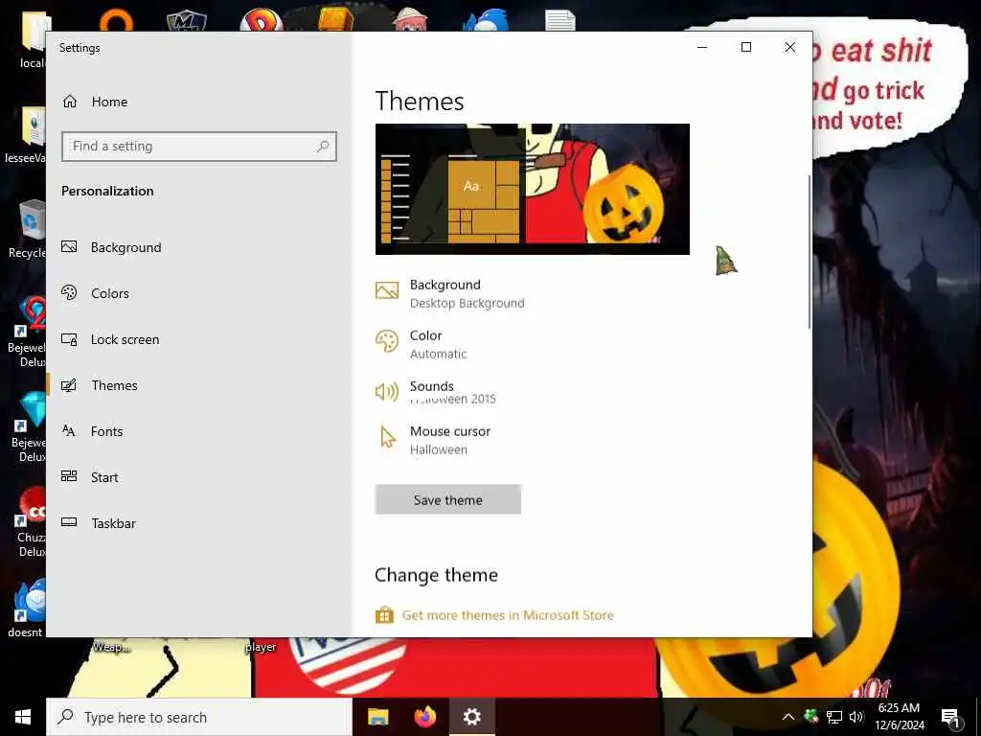Open Lock screen settings page

point(110,339)
